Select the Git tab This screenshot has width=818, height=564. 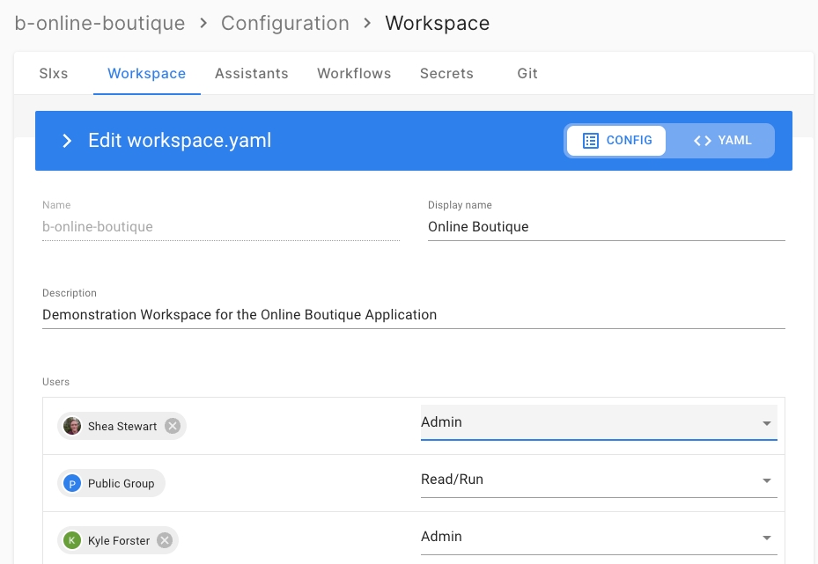pos(527,74)
